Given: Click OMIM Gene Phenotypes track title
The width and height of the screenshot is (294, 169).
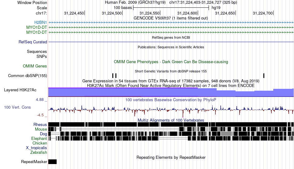Looking at the screenshot, I should click(x=171, y=62).
